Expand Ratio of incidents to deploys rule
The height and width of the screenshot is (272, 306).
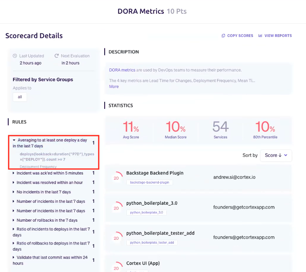(x=13, y=229)
